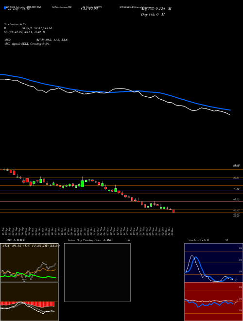Open the blue Stochastics chart panel
This screenshot has width=243, height=321.
point(213,263)
